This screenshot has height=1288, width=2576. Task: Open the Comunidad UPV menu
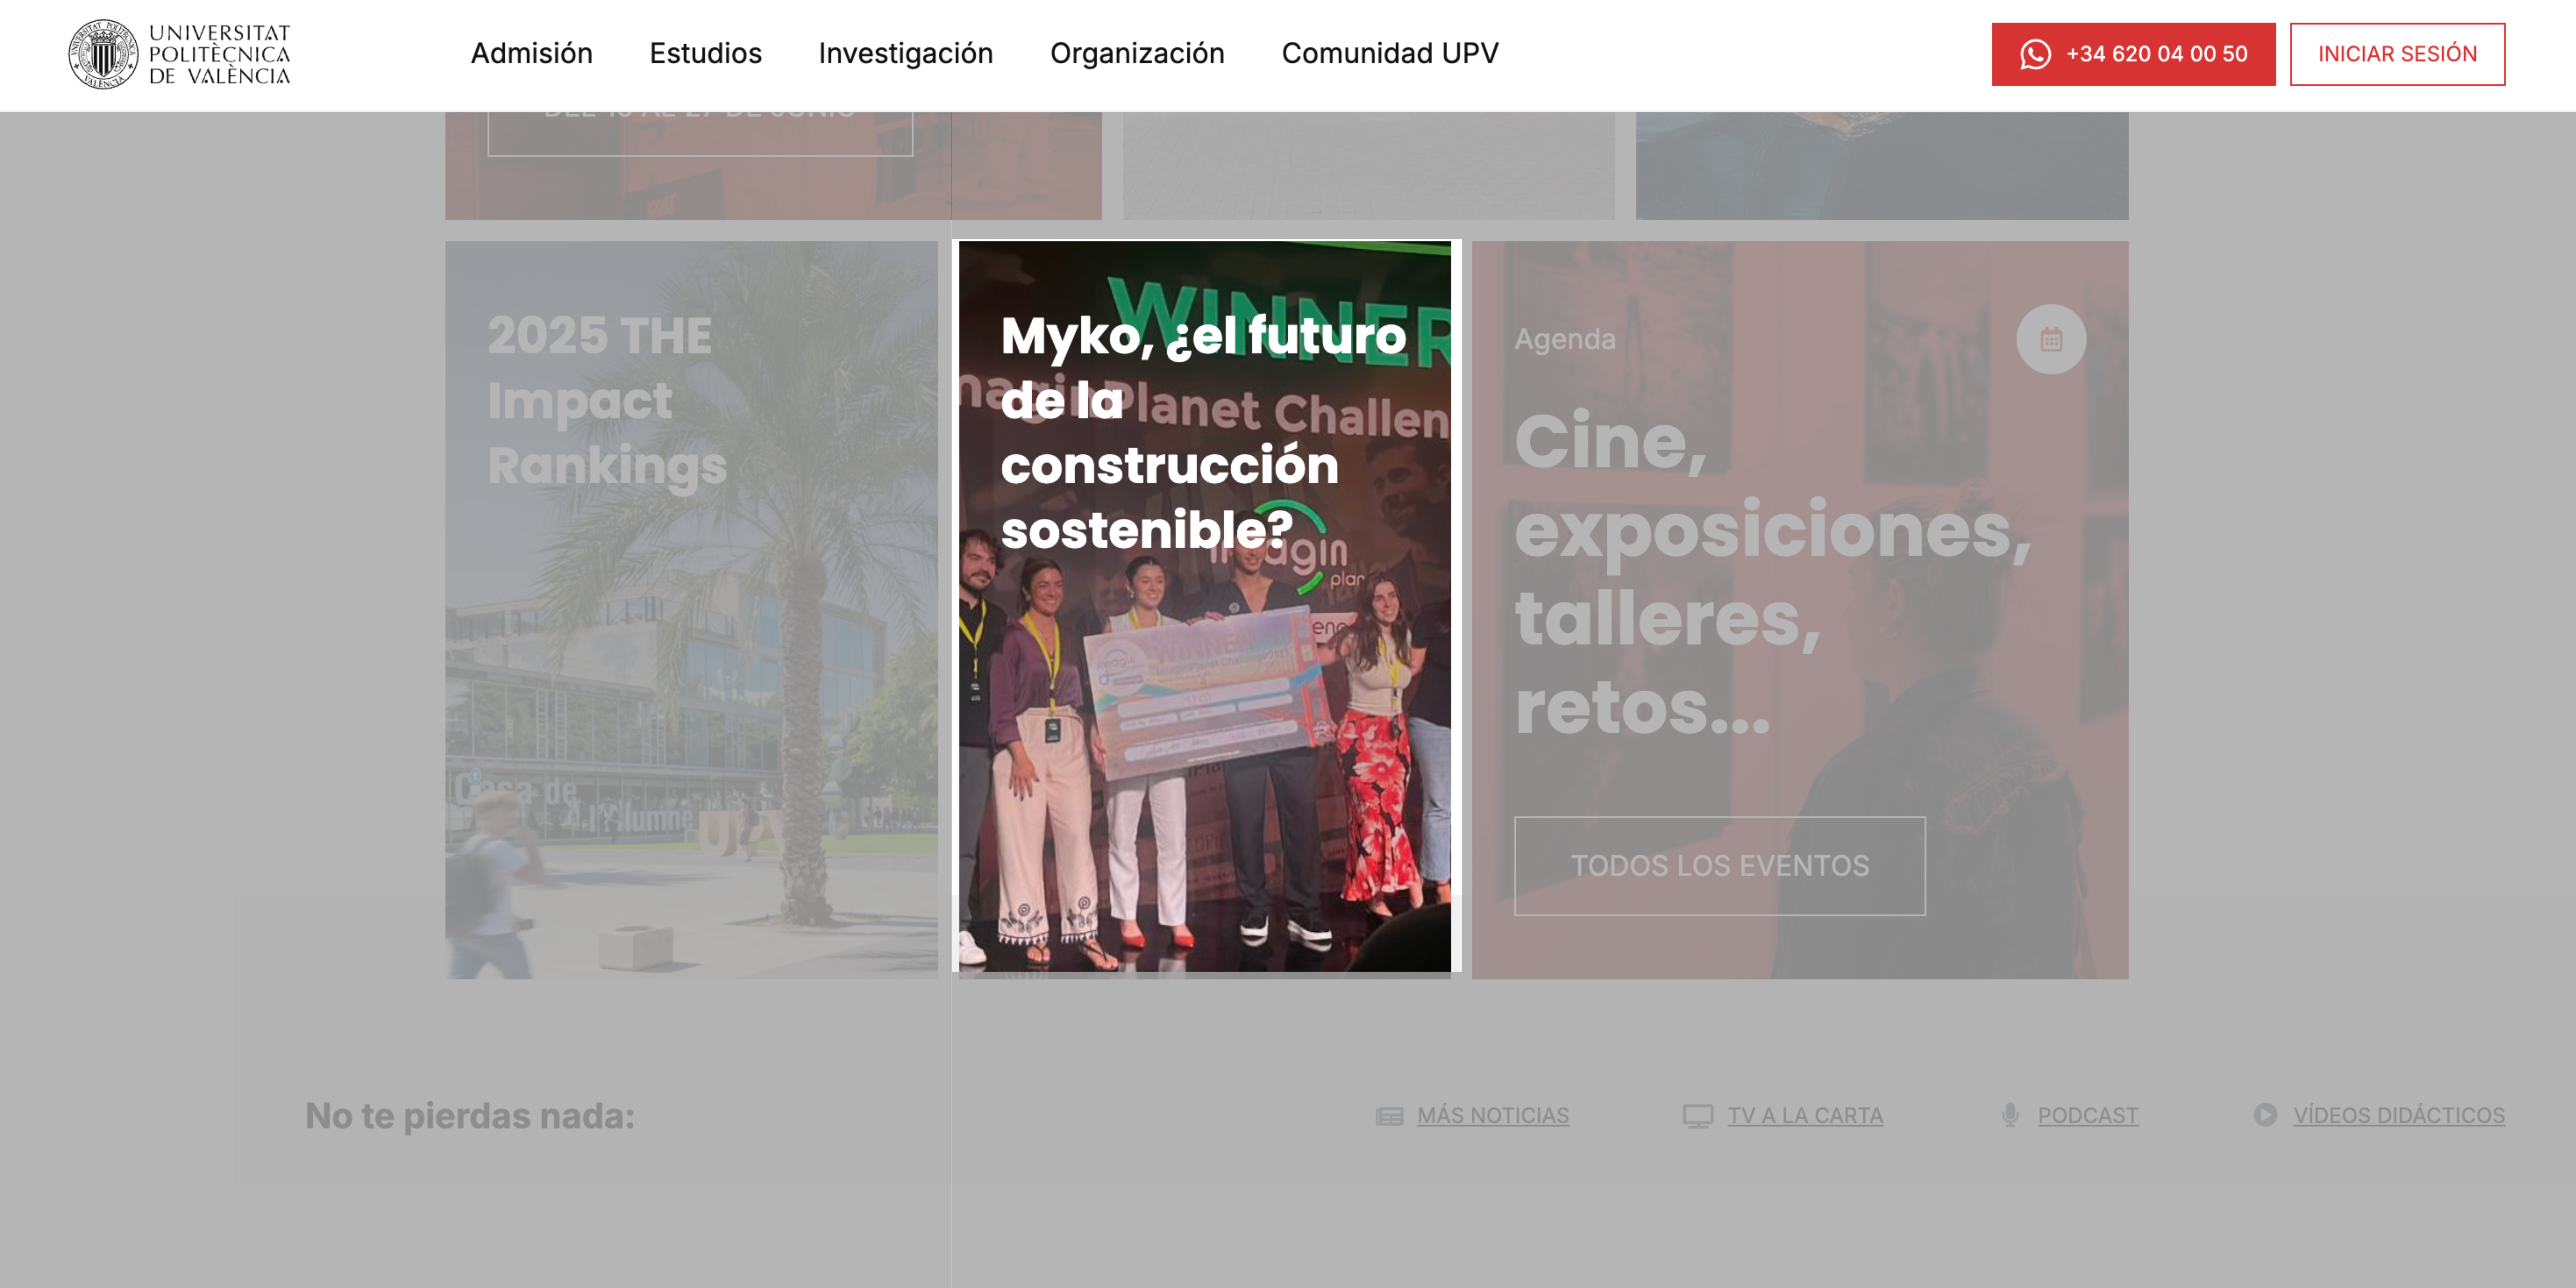(x=1390, y=54)
